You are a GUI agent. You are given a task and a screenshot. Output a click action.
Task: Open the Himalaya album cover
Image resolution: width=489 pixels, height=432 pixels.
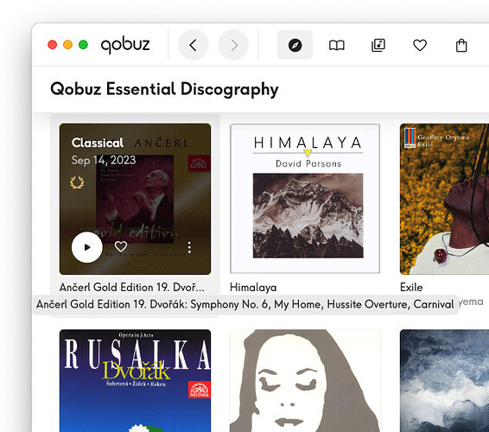click(305, 199)
